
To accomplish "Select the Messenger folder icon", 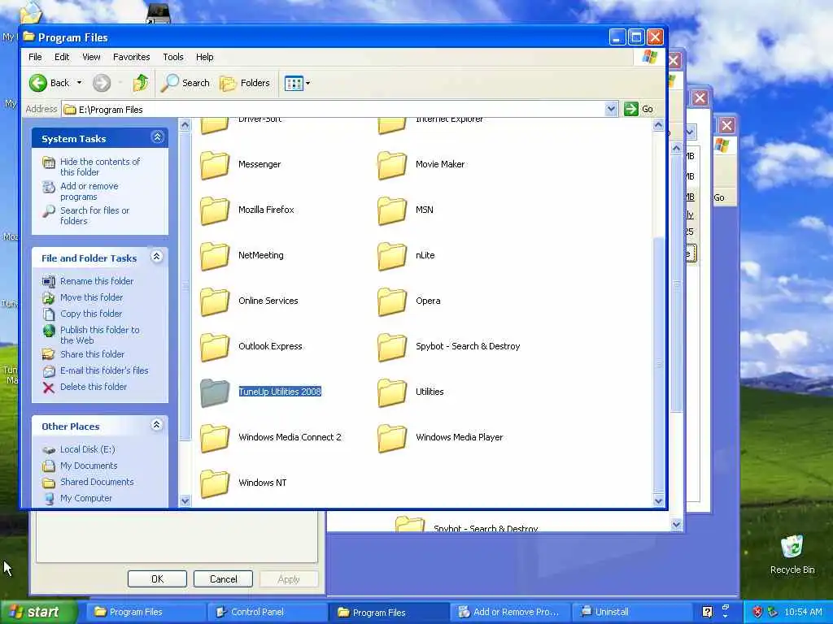I will [x=215, y=164].
